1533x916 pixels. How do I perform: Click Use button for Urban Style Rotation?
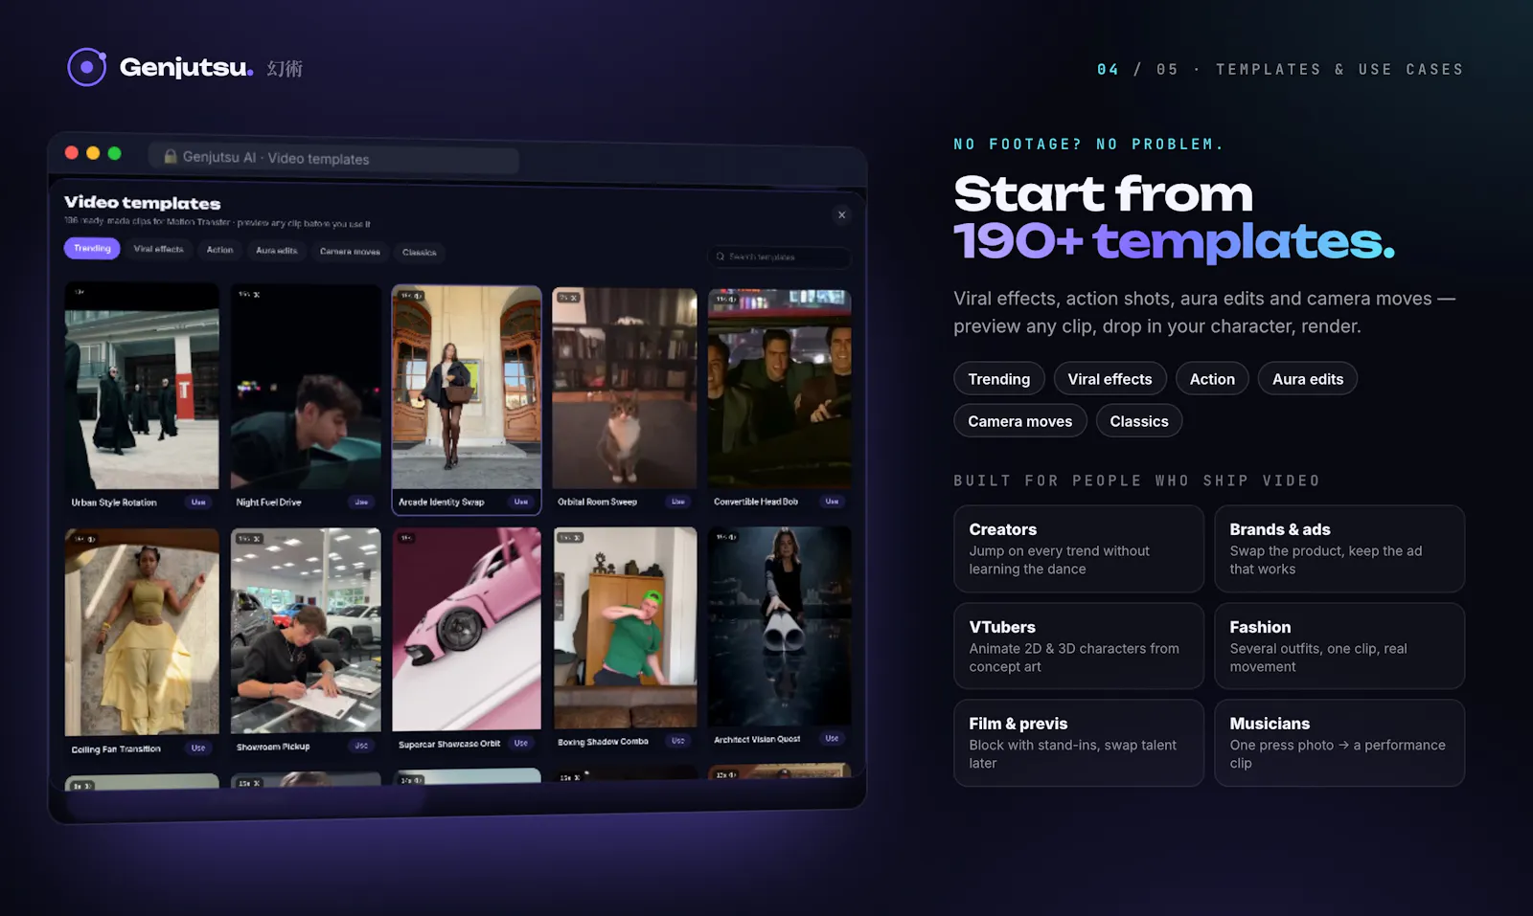point(198,502)
